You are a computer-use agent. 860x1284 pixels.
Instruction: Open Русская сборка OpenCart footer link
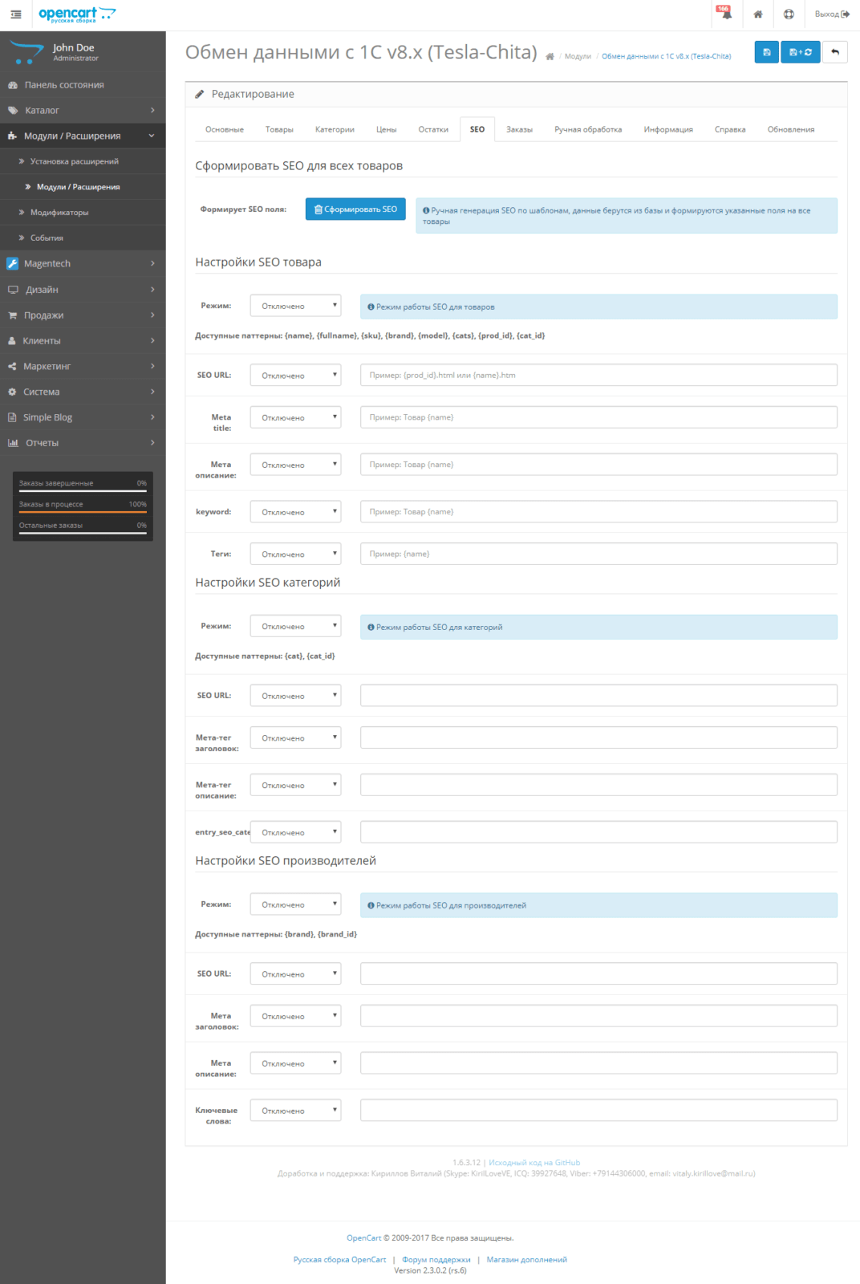point(340,1260)
